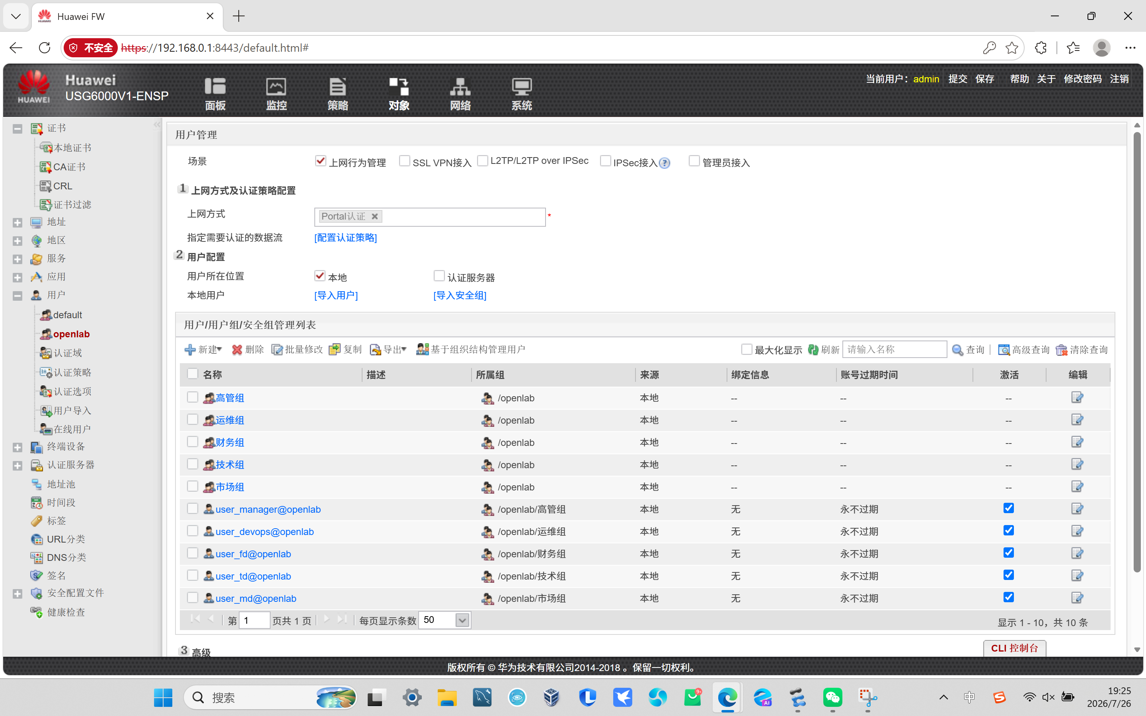Click the vertical scrollbar in main panel

pyautogui.click(x=1137, y=352)
